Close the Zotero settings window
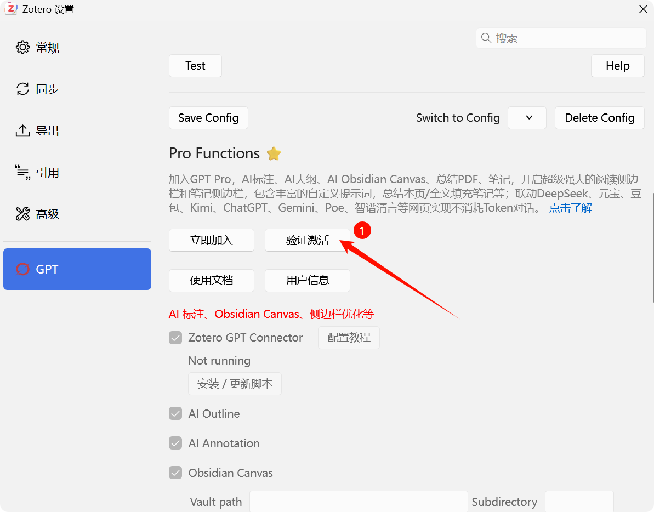Image resolution: width=654 pixels, height=512 pixels. pyautogui.click(x=642, y=9)
